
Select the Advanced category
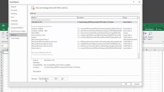pos(14,24)
